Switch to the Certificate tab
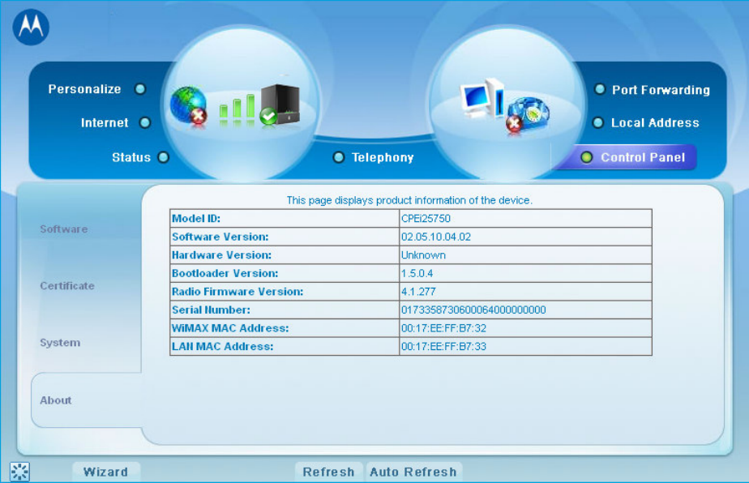The image size is (749, 483). pos(67,286)
